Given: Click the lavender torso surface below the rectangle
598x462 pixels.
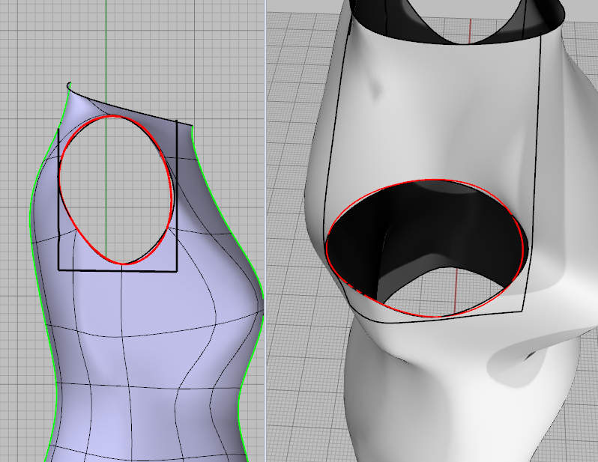Looking at the screenshot, I should (x=150, y=359).
